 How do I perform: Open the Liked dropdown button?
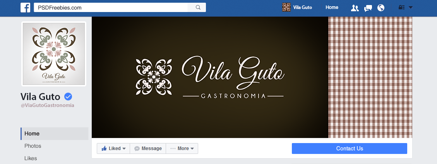point(113,148)
